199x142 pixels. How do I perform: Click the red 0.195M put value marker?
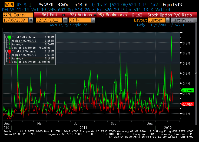point(187,104)
